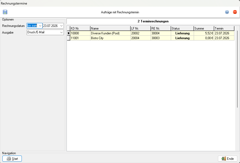This screenshot has width=240, height=163.
Task: Expand the Ausgabe Druck/E-Mail dropdown
Action: point(61,32)
